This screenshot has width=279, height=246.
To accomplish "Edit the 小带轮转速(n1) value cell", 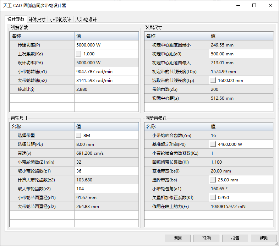I will [106, 72].
